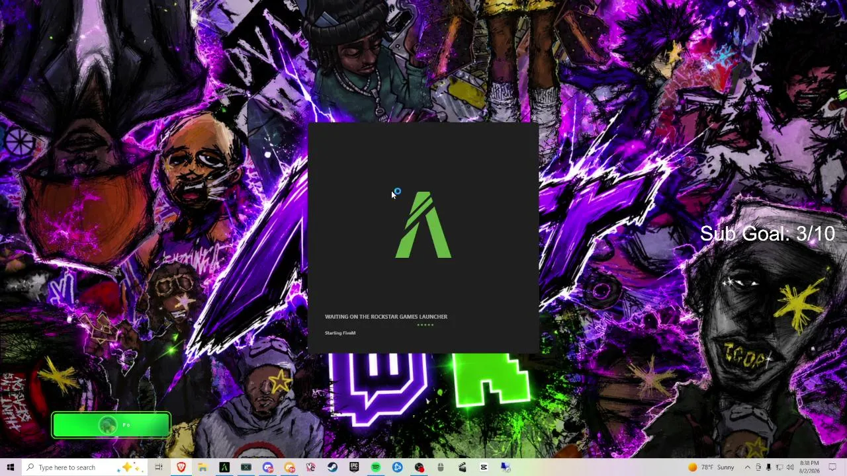Open the 78°F Sunny weather widget
The image size is (847, 476).
coord(711,467)
